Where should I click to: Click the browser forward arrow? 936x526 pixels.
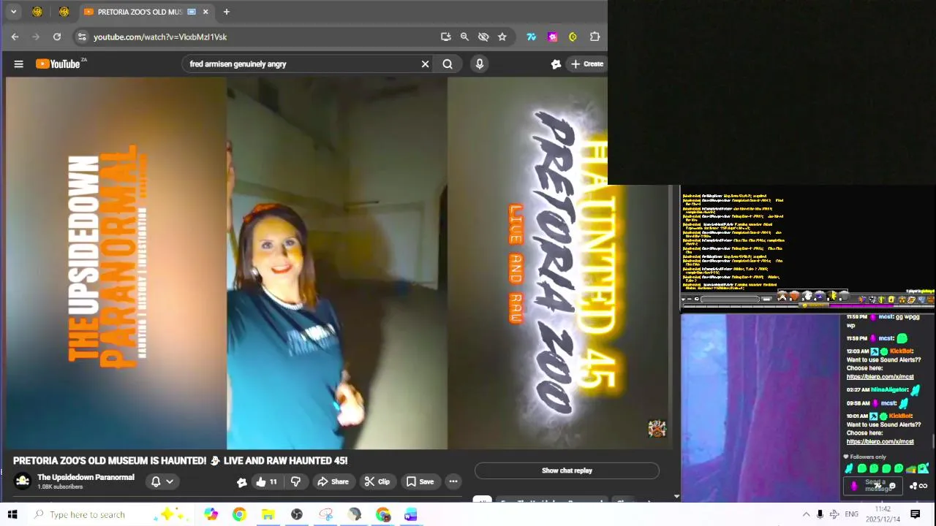pyautogui.click(x=35, y=37)
